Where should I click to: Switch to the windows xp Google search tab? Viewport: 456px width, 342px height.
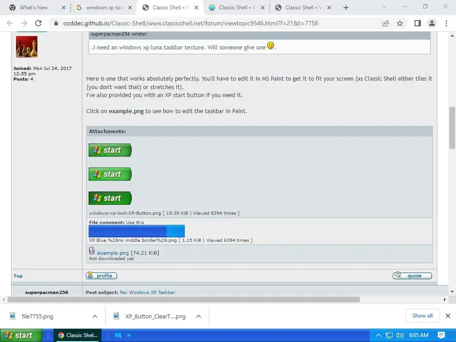[x=101, y=8]
